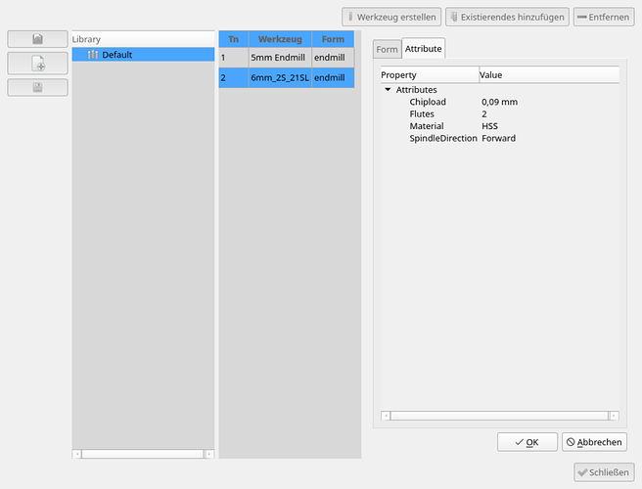The width and height of the screenshot is (642, 489).
Task: Select the 6mm_2S_21SL tool row
Action: 279,77
